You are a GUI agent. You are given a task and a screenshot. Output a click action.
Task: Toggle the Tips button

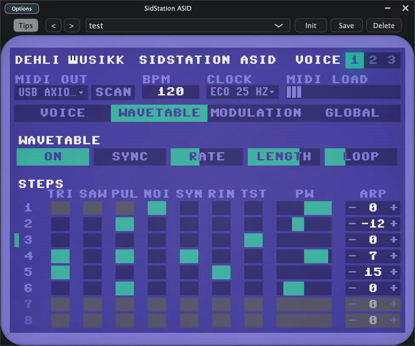[26, 26]
